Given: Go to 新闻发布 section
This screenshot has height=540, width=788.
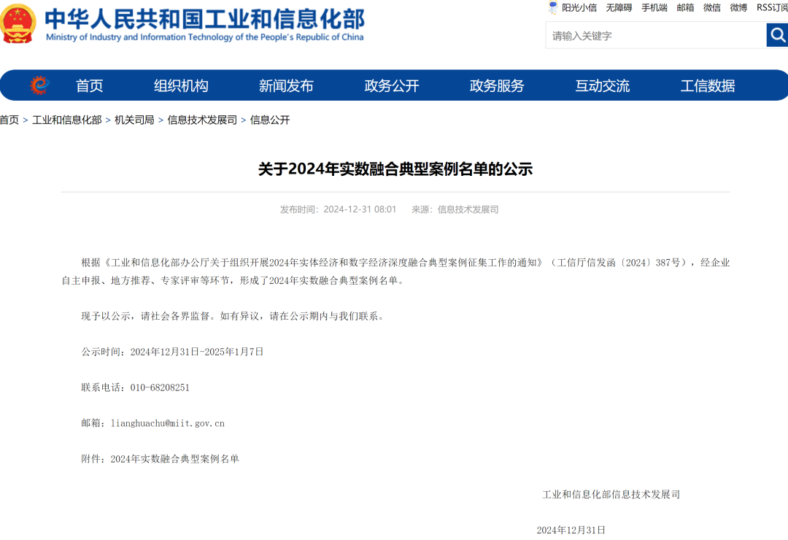Looking at the screenshot, I should pyautogui.click(x=286, y=85).
